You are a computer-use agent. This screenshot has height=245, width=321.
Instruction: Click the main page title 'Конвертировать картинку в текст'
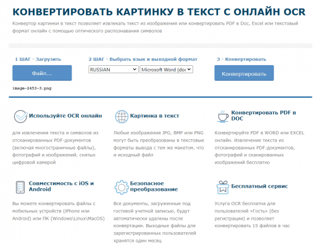pos(159,12)
